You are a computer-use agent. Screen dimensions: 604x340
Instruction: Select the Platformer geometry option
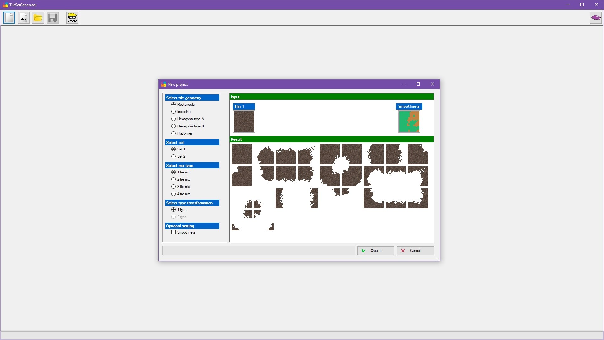(173, 133)
